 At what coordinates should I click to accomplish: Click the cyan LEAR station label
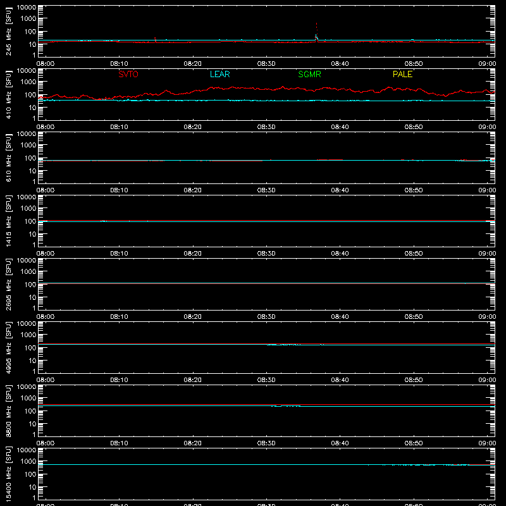tap(219, 74)
